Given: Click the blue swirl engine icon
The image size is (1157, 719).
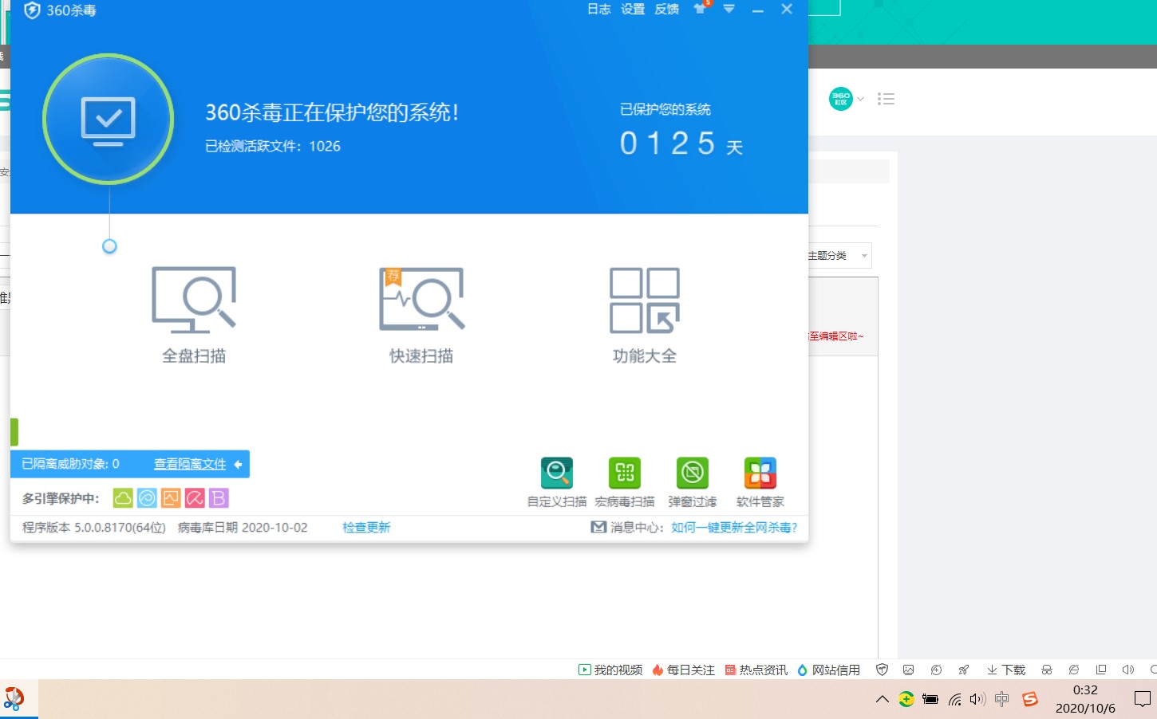Looking at the screenshot, I should point(147,498).
